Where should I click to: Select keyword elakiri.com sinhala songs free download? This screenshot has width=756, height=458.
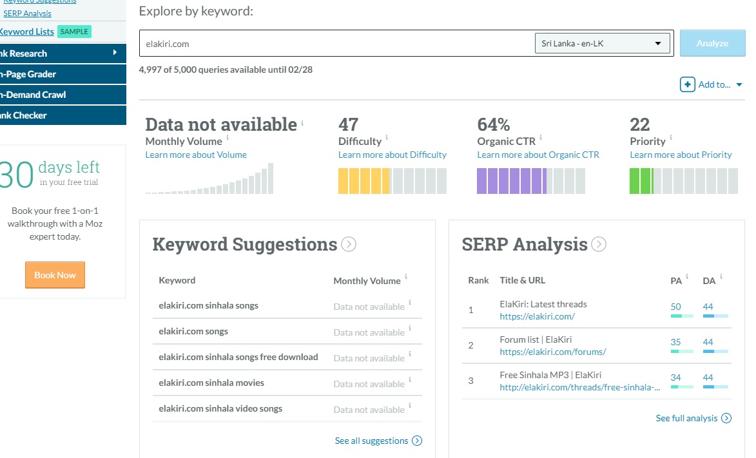pos(238,357)
